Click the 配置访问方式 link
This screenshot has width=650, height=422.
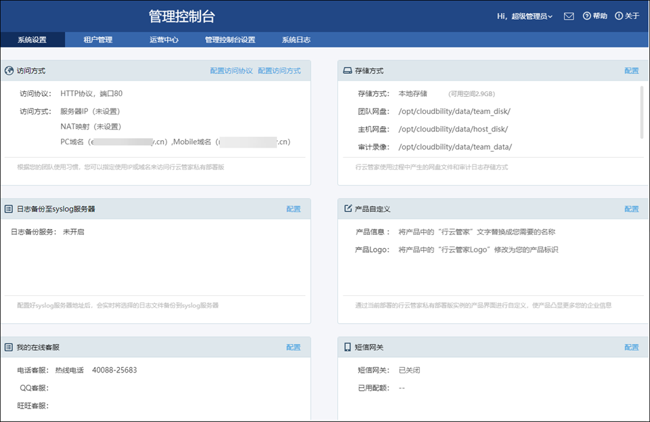280,70
